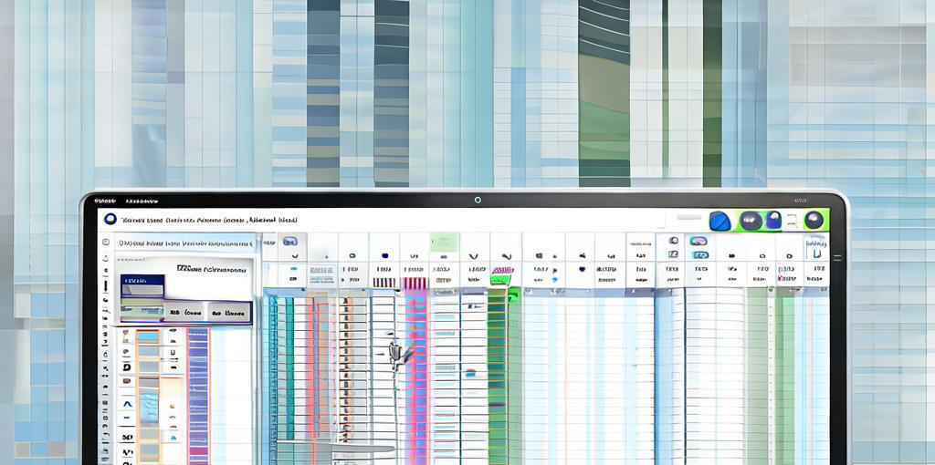The height and width of the screenshot is (465, 935).
Task: Select the blue rounded icon at the ribbon's left edge
Action: coord(290,243)
